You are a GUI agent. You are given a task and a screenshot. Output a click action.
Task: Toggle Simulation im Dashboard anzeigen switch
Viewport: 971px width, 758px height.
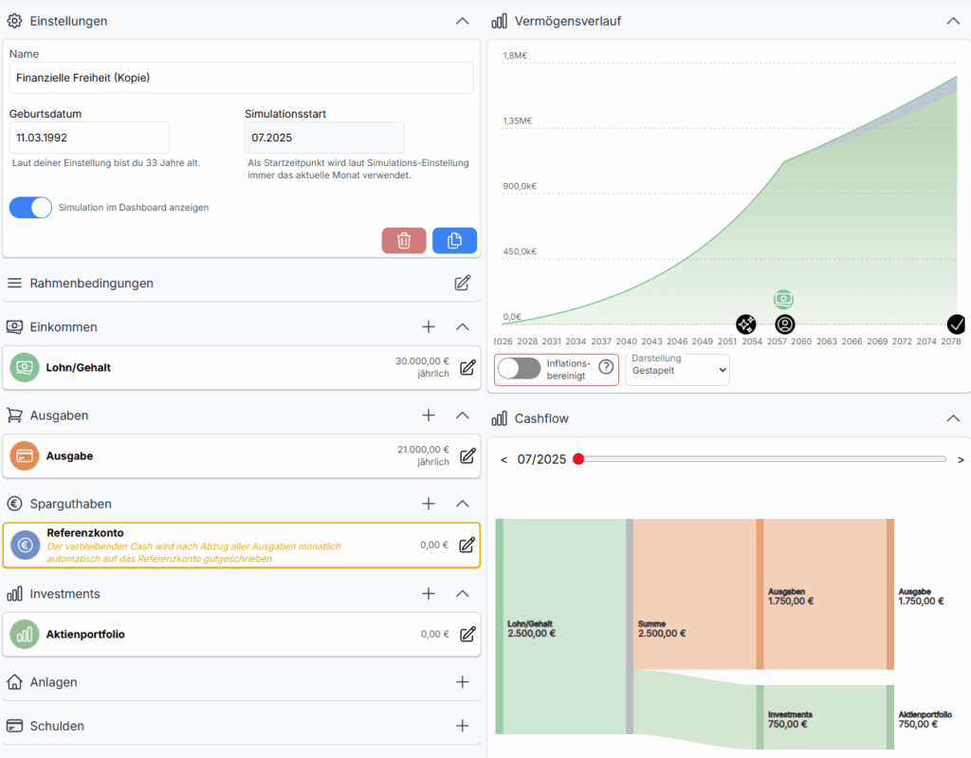coord(30,208)
